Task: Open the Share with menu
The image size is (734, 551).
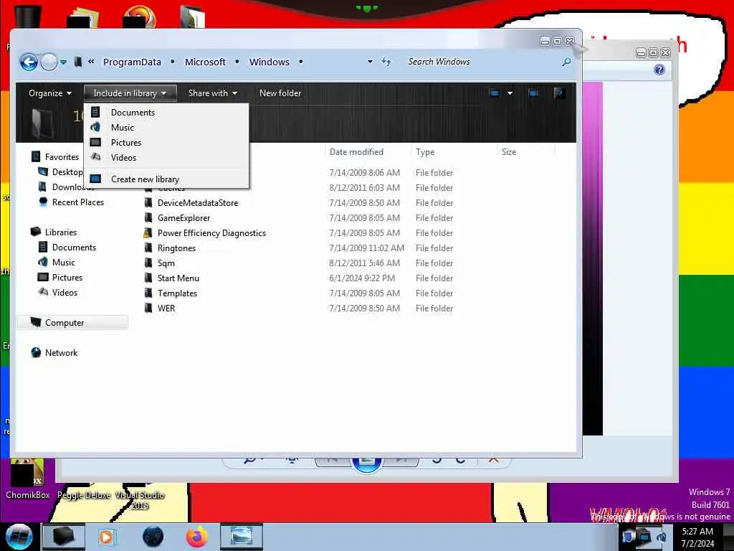Action: tap(212, 93)
